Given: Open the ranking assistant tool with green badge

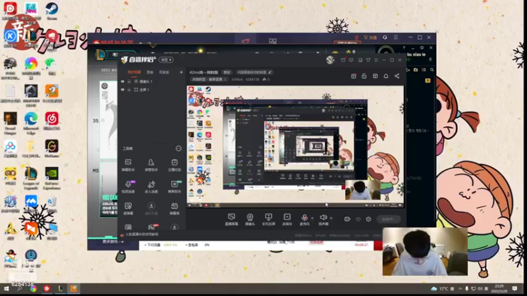Looking at the screenshot, I should pos(174,187).
